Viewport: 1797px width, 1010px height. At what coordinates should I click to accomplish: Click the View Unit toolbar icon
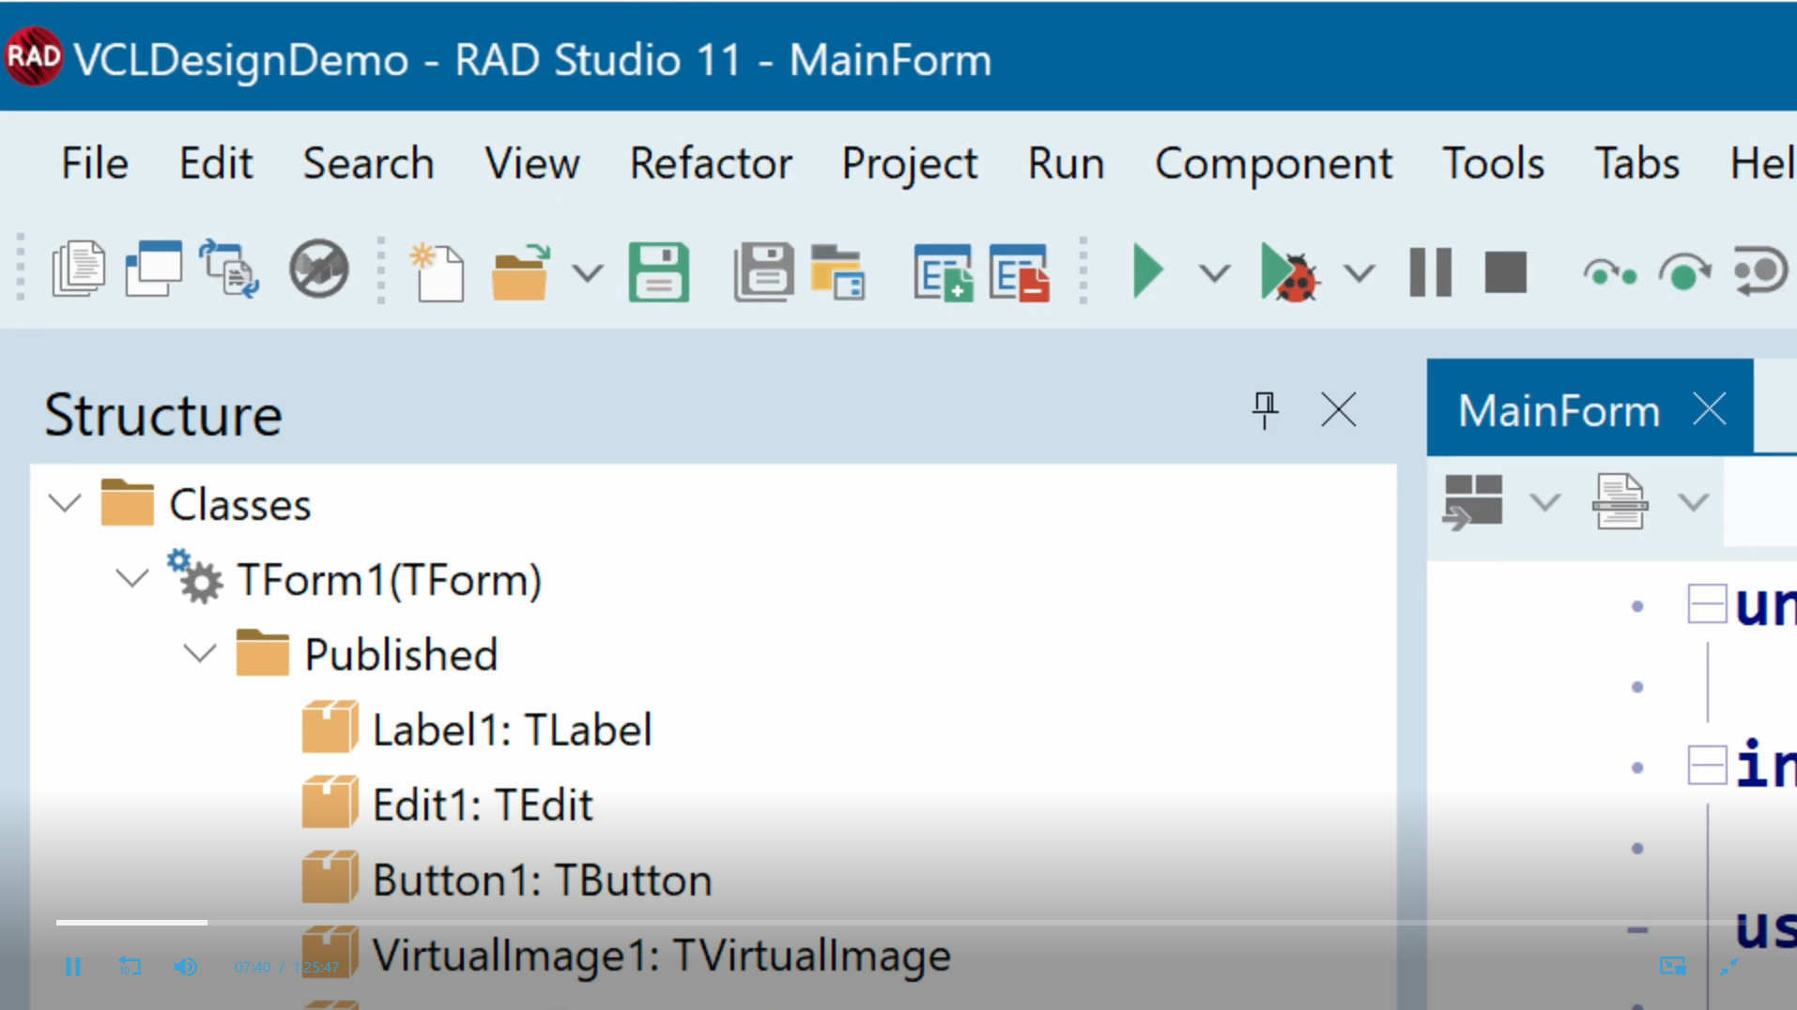coord(79,270)
